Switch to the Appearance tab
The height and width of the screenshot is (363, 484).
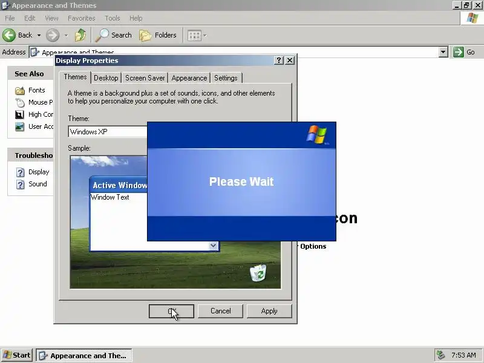189,78
